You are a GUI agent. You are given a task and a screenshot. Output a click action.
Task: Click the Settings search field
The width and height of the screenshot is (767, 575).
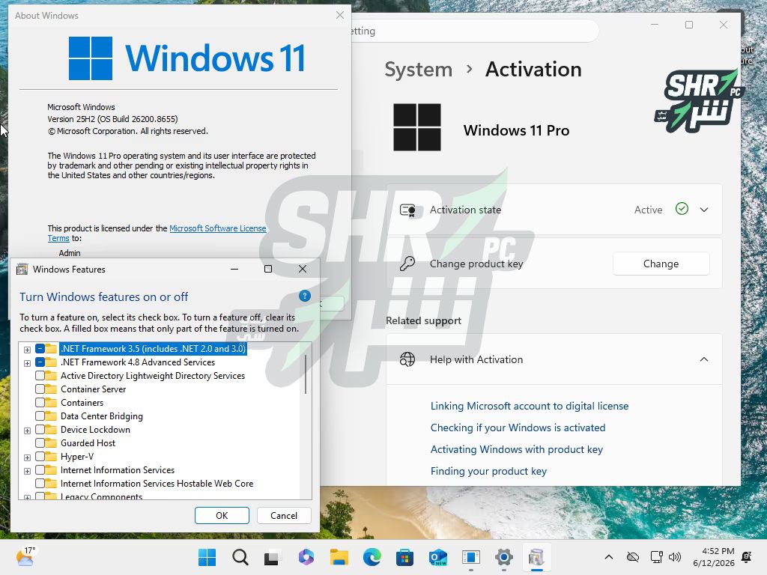473,31
